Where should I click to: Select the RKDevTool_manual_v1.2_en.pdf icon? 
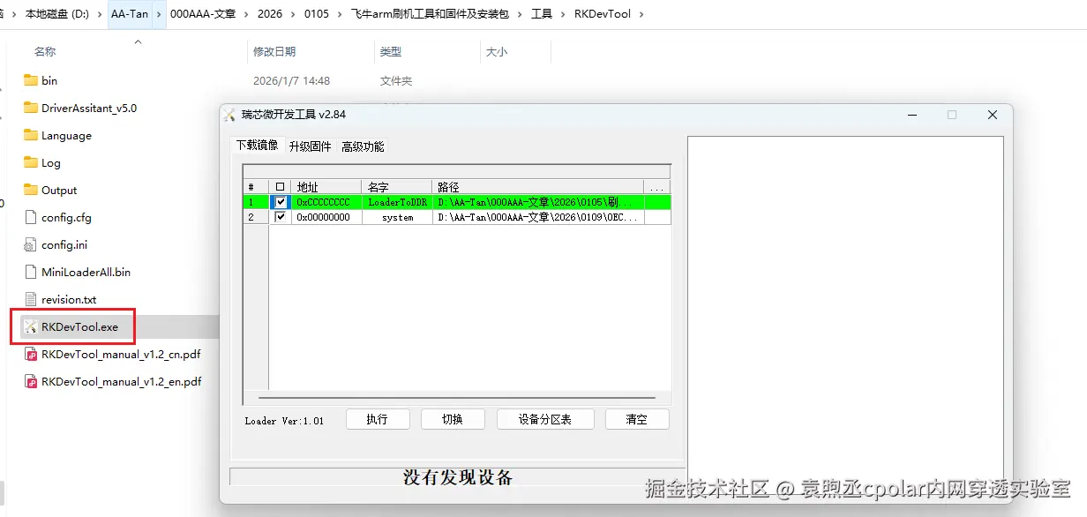coord(31,382)
